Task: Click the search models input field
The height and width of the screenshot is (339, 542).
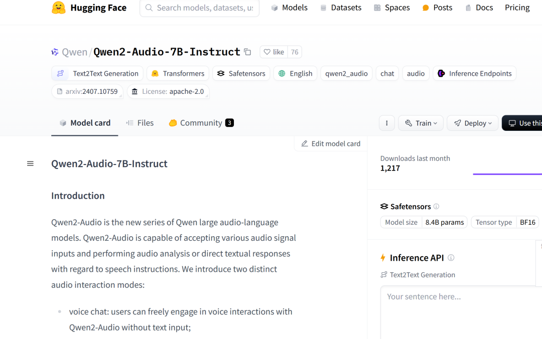Action: (200, 8)
